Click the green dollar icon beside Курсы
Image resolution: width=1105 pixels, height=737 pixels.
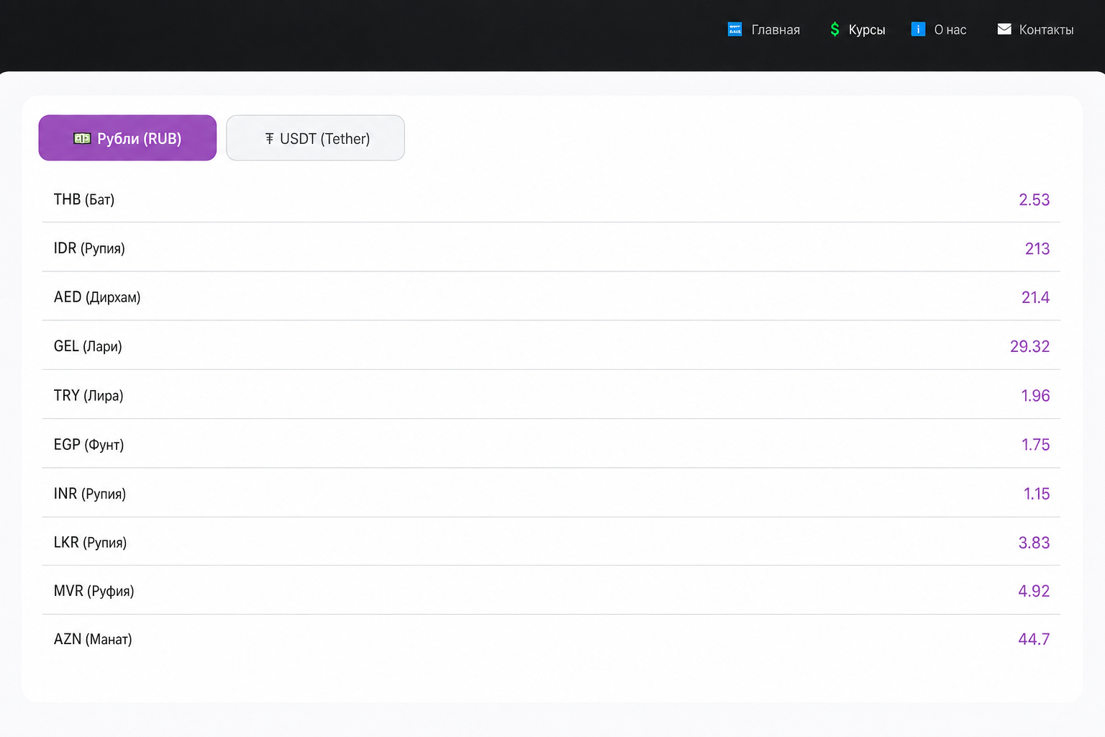point(835,30)
